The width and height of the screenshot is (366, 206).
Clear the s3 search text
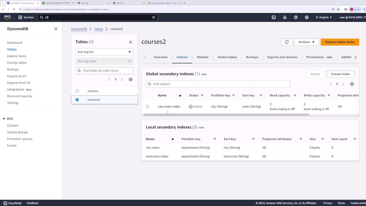click(x=154, y=17)
